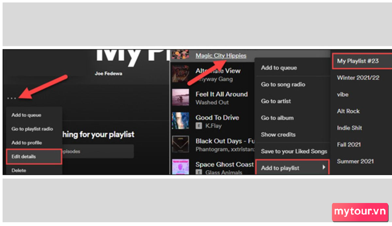The height and width of the screenshot is (226, 392).
Task: Expand the Add to playlist submenu
Action: 292,167
